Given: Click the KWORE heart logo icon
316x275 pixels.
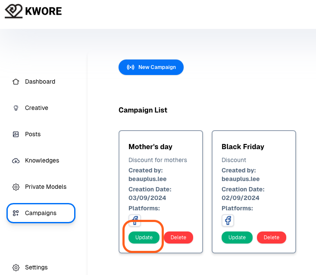Looking at the screenshot, I should [13, 11].
